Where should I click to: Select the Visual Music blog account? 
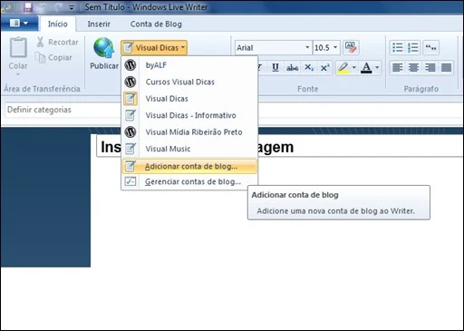tap(189, 149)
